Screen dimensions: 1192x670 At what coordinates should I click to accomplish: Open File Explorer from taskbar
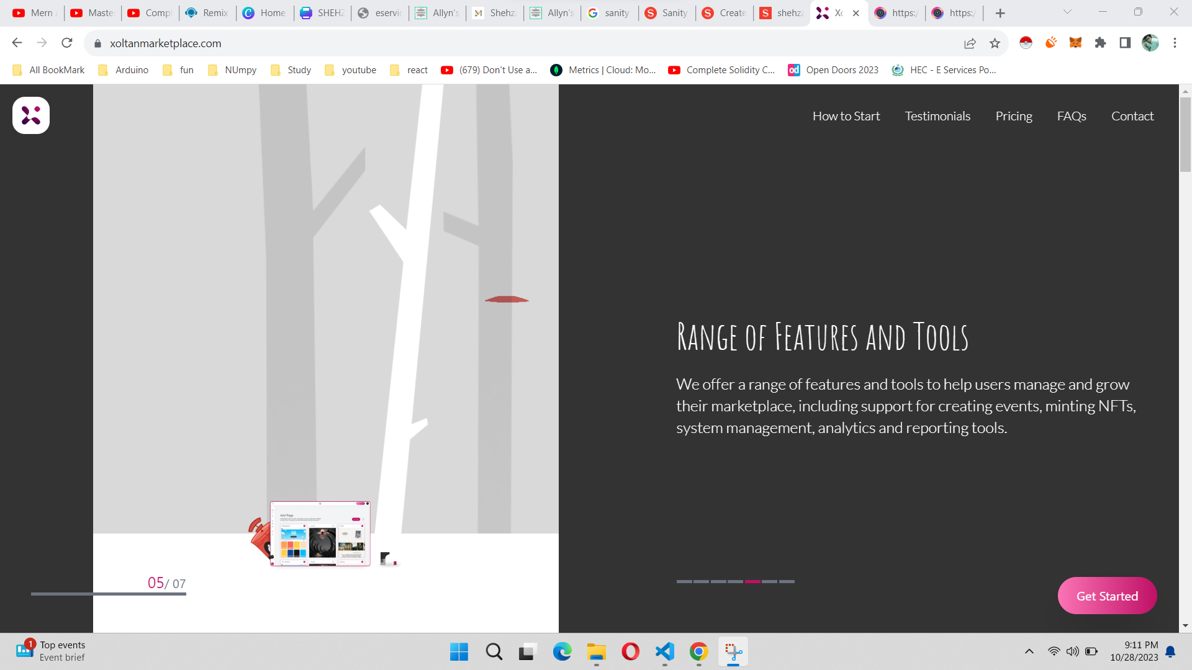[x=596, y=652]
